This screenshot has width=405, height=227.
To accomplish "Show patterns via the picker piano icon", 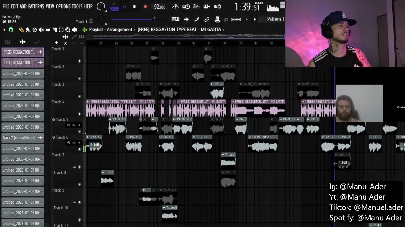I will point(8,42).
